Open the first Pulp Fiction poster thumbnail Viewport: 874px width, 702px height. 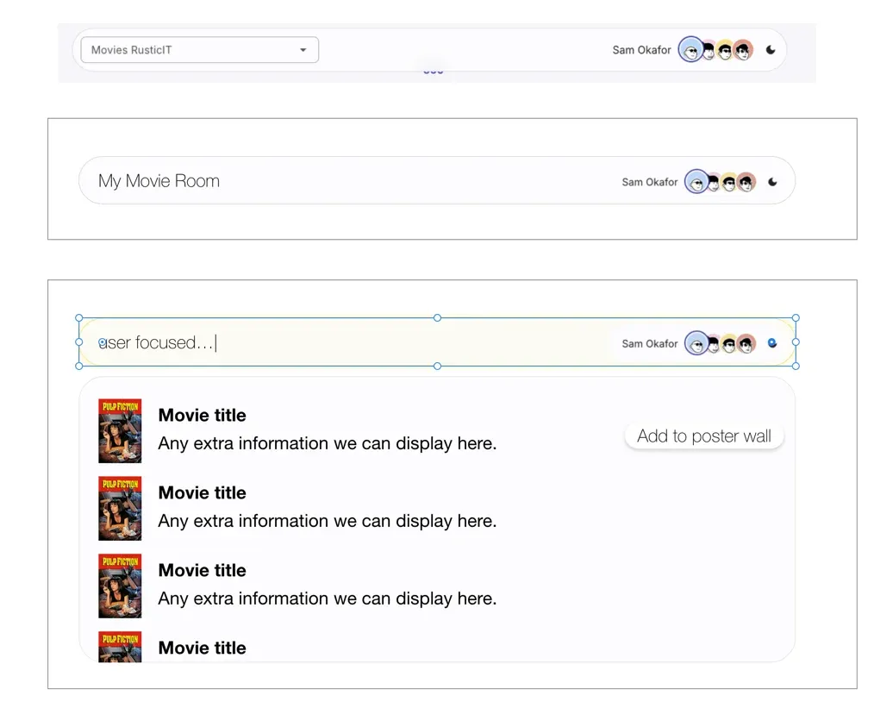pyautogui.click(x=120, y=430)
